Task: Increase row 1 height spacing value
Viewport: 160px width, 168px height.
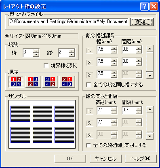Action: 139,108
